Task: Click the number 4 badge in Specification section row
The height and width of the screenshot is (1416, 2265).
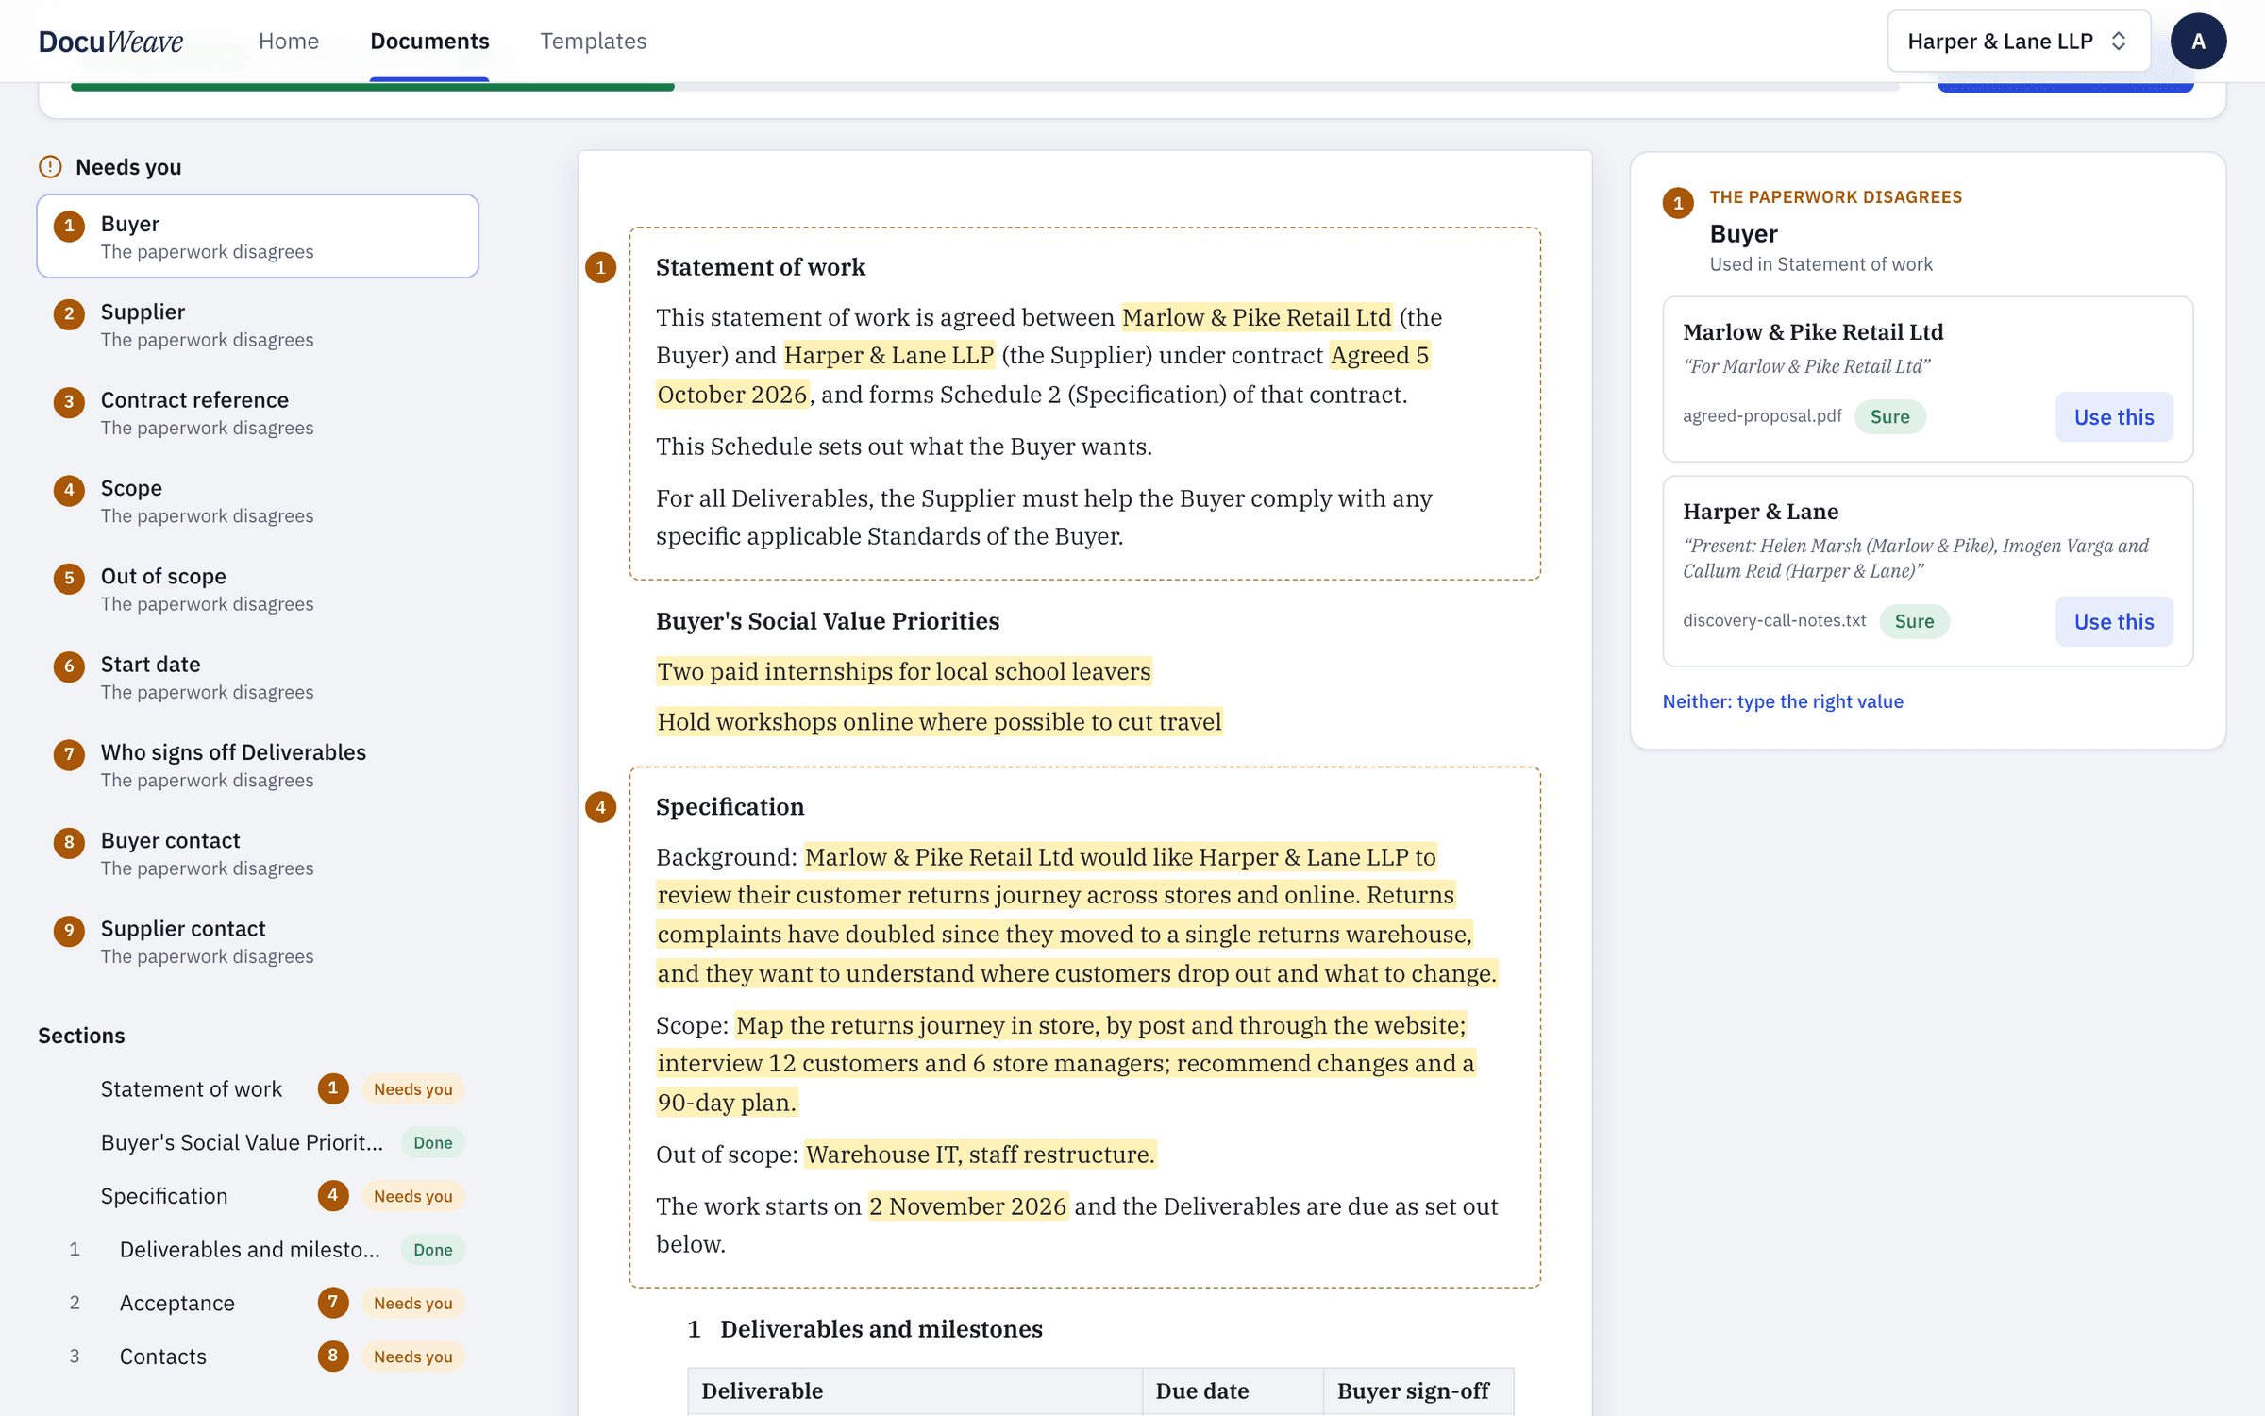Action: [x=332, y=1196]
